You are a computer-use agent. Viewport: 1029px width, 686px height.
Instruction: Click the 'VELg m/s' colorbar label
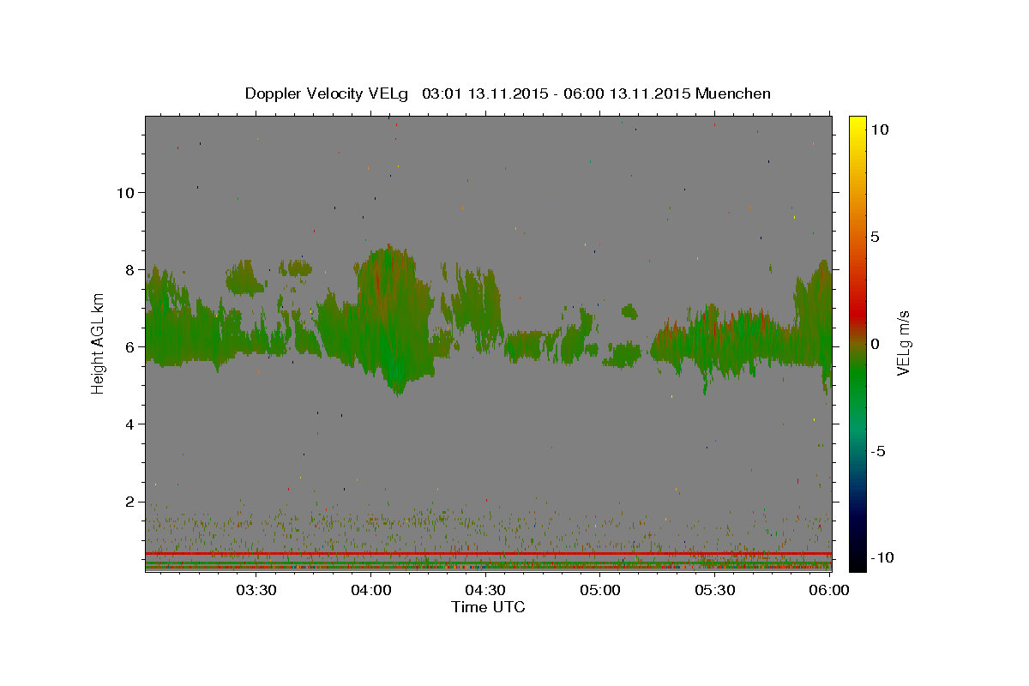coord(903,342)
